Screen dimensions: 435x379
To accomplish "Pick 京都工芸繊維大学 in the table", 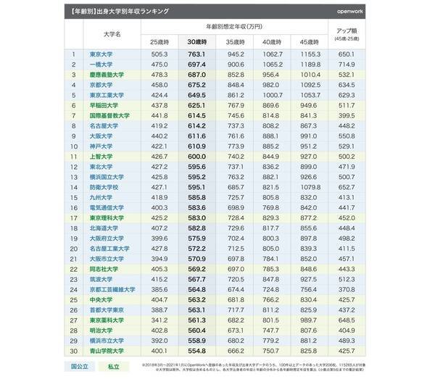I will (112, 290).
